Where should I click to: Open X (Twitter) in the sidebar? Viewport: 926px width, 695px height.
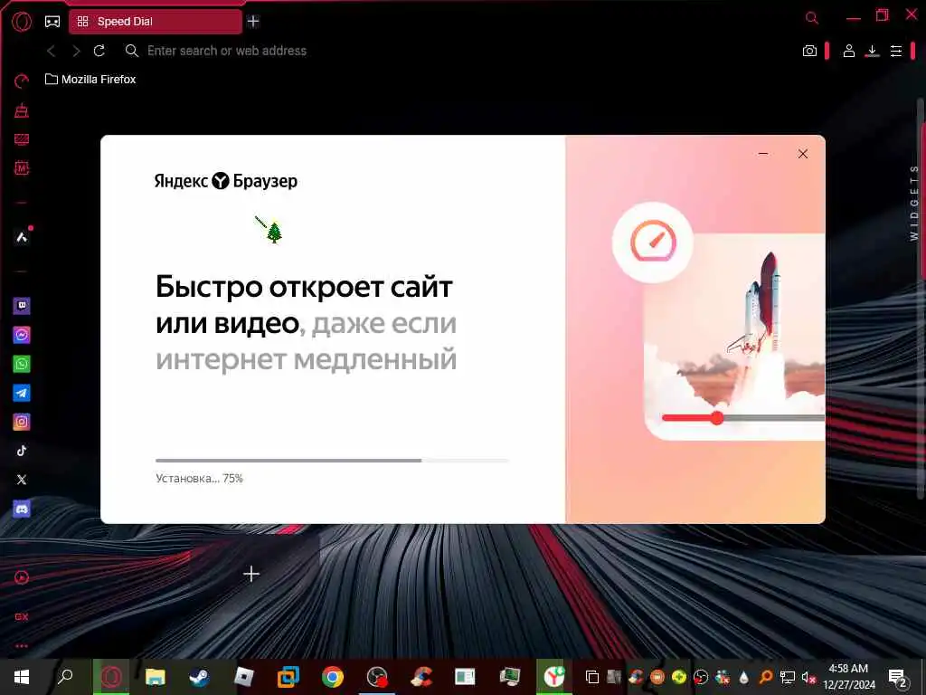(x=22, y=480)
